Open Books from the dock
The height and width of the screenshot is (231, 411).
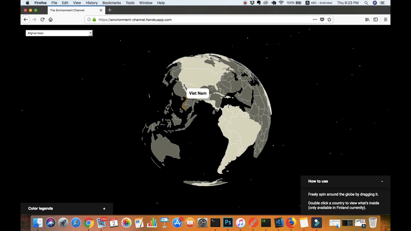pyautogui.click(x=190, y=223)
